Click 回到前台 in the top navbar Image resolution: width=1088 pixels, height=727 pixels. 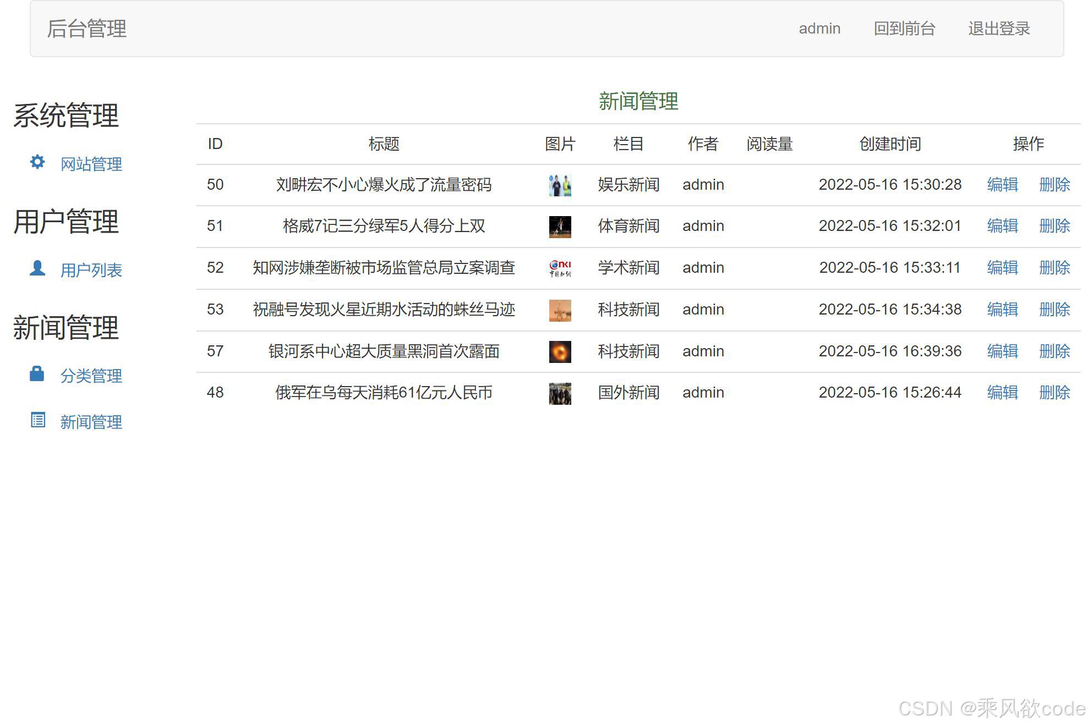(x=904, y=29)
